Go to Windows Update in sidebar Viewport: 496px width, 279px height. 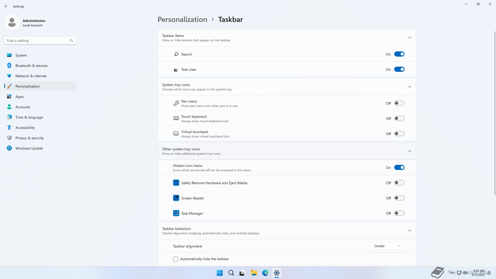(x=29, y=148)
